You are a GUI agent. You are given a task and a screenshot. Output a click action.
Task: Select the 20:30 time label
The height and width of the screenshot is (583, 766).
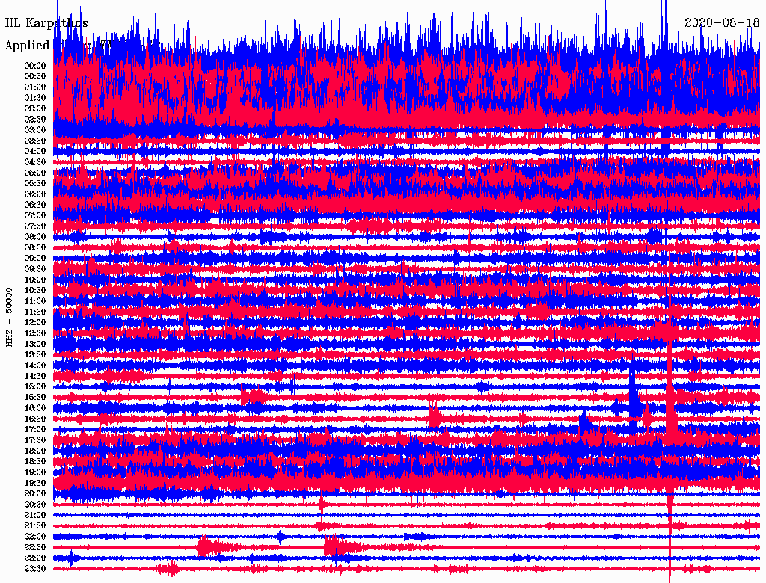tap(35, 505)
